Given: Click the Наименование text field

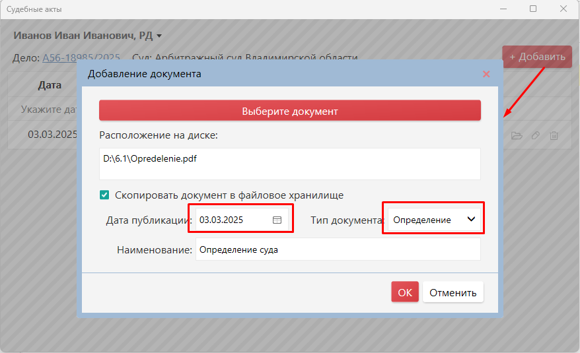Looking at the screenshot, I should [338, 250].
